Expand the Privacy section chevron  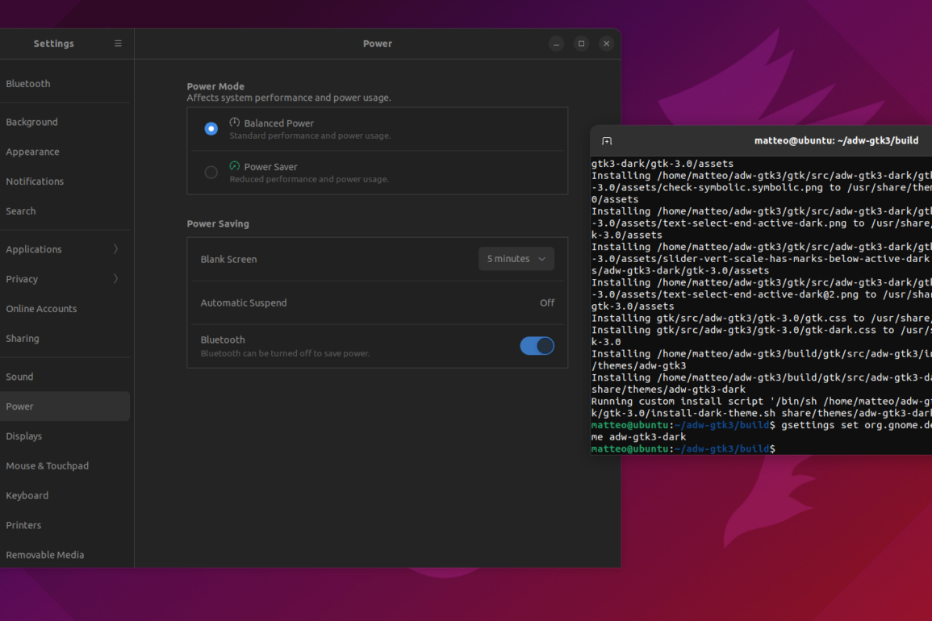pos(115,279)
